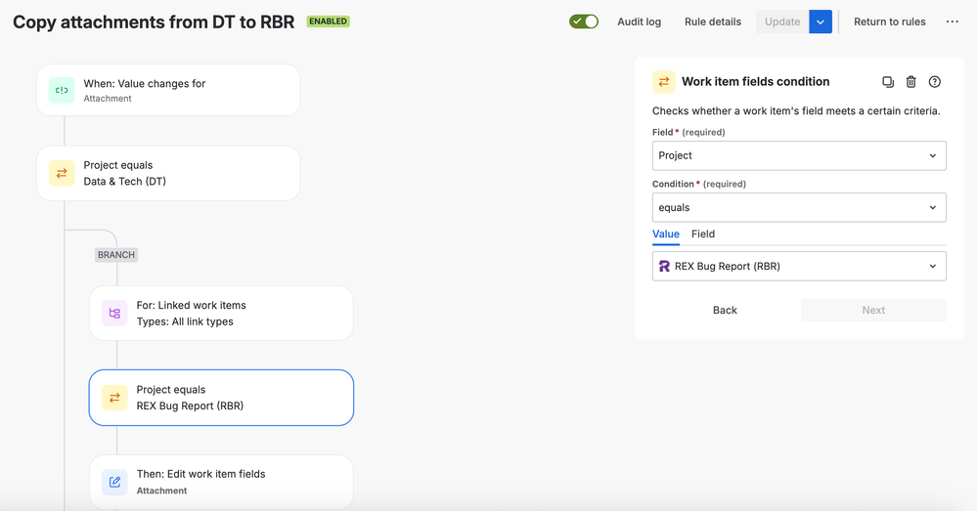
Task: Select the 'Project equals Data & Tech (DT)' card
Action: click(x=168, y=174)
